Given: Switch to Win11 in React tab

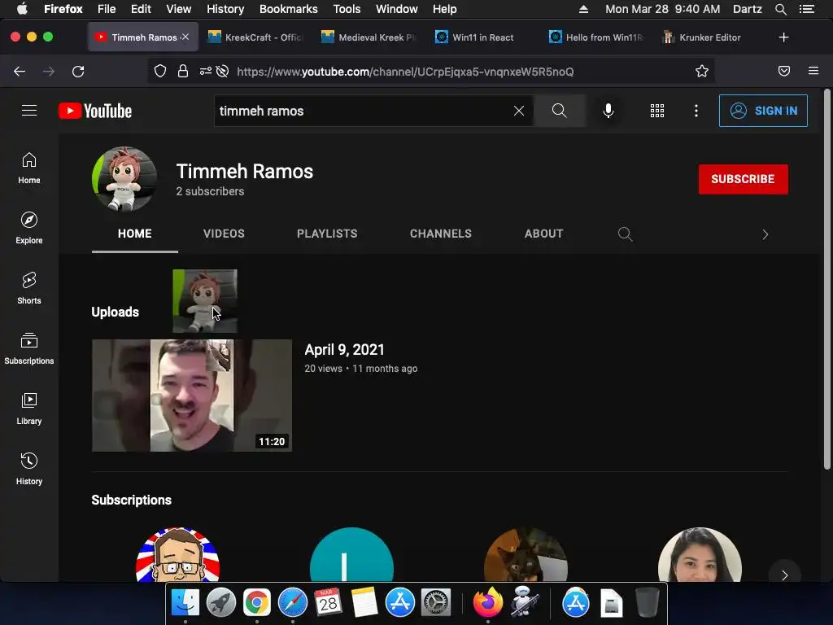Looking at the screenshot, I should [483, 37].
